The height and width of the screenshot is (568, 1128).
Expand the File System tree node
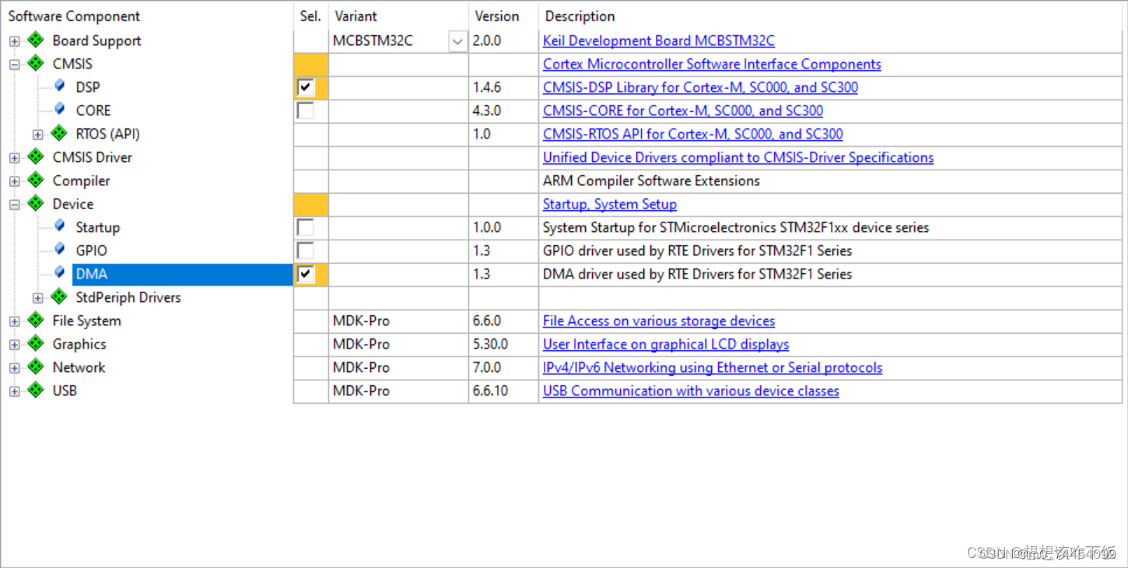click(x=14, y=321)
